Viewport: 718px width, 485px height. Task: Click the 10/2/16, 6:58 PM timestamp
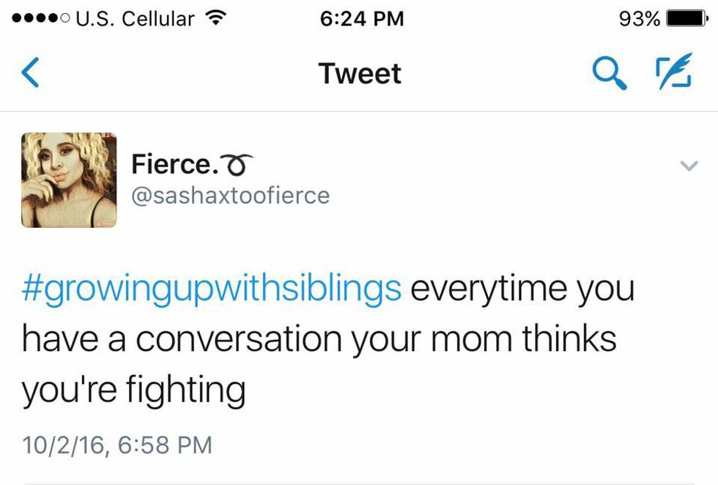pos(116,444)
